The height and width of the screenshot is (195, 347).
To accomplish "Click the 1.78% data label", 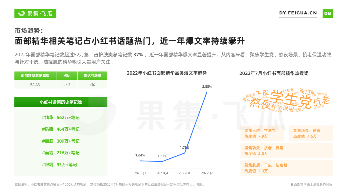I will [x=185, y=148].
